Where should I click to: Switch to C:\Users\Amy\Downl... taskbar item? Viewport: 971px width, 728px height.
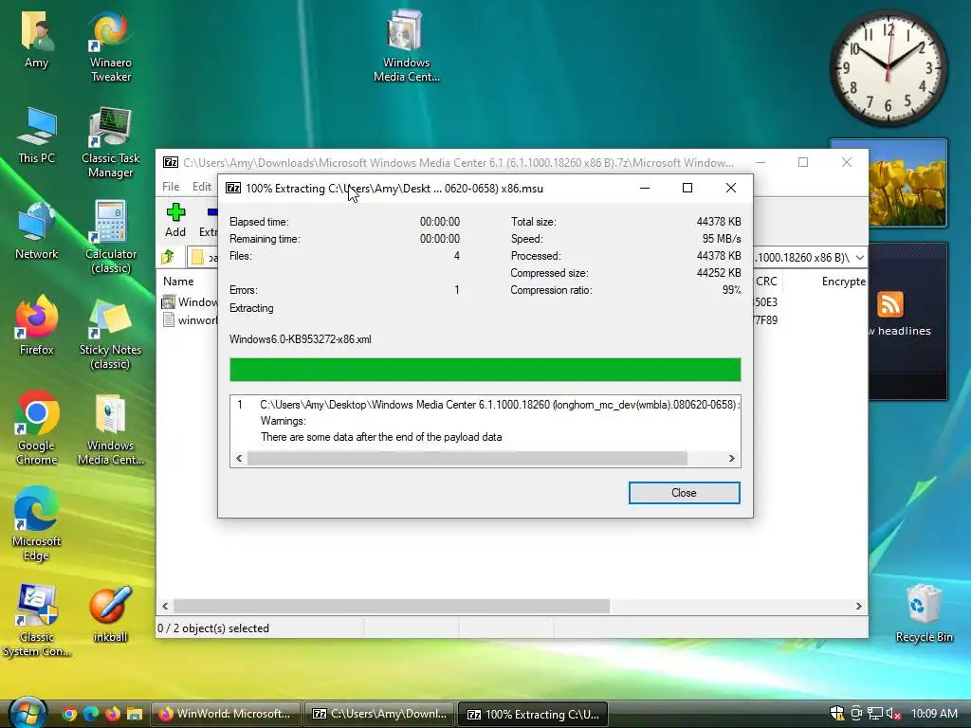[x=379, y=714]
